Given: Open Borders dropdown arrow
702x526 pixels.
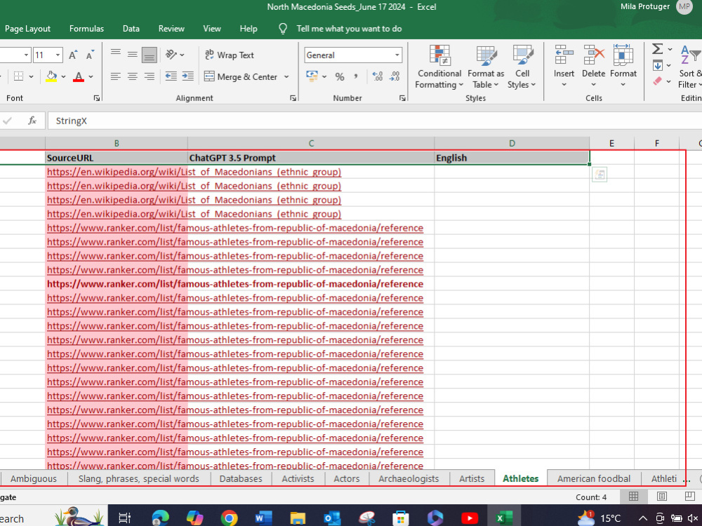Looking at the screenshot, I should [31, 76].
